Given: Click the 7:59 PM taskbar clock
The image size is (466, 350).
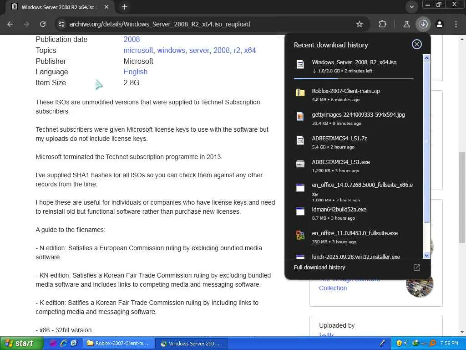Looking at the screenshot, I should pyautogui.click(x=449, y=344).
